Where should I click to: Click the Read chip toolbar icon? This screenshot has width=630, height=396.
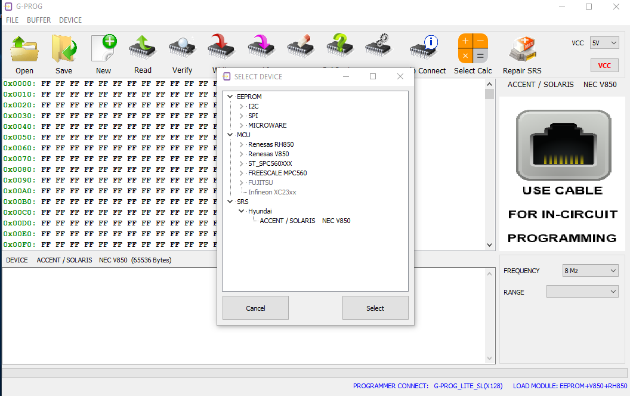[143, 48]
